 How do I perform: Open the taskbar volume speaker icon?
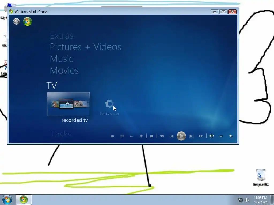click(x=247, y=200)
